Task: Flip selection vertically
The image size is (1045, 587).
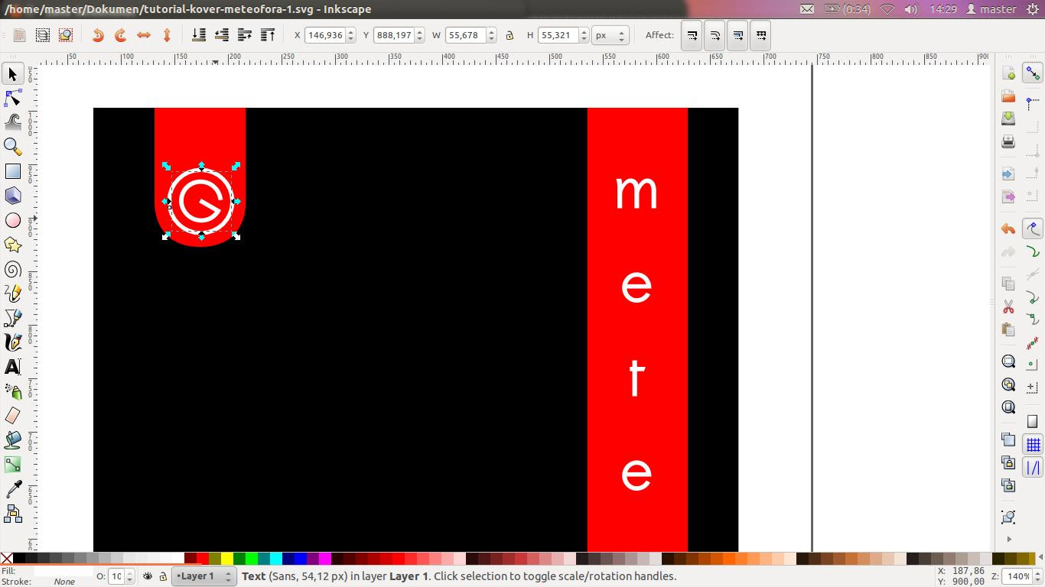Action: [x=167, y=35]
